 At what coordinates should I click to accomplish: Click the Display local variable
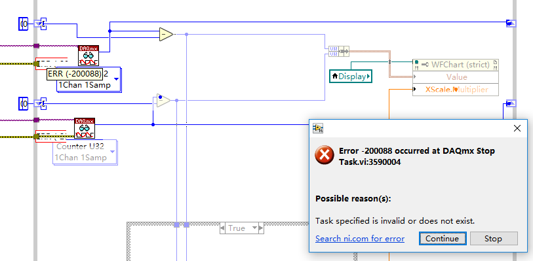pyautogui.click(x=351, y=76)
